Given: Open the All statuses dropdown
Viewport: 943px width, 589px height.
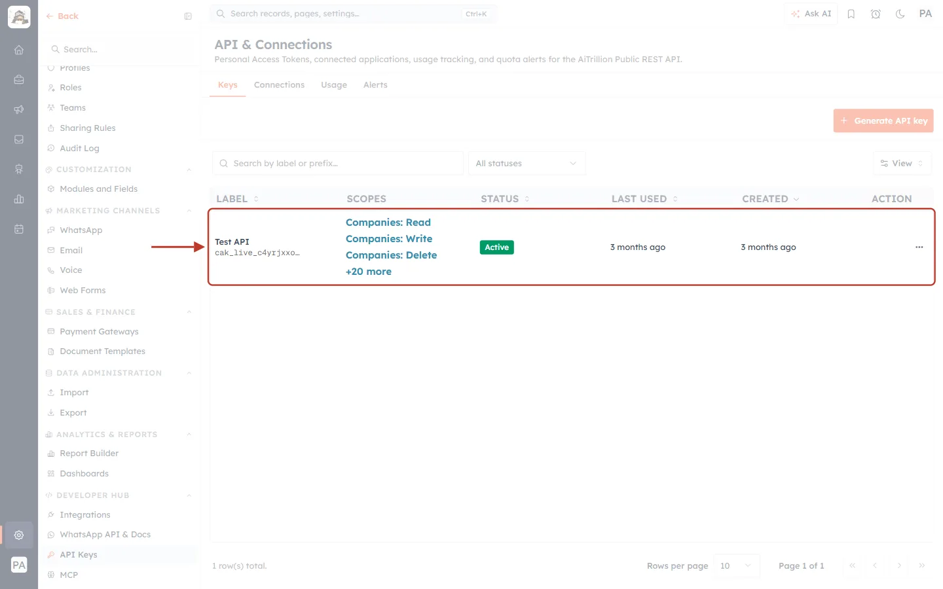Looking at the screenshot, I should click(x=527, y=164).
